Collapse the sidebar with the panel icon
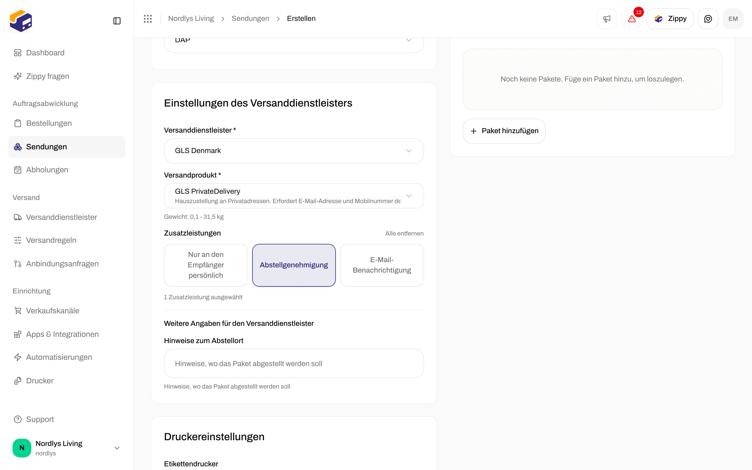The height and width of the screenshot is (470, 752). coord(117,21)
